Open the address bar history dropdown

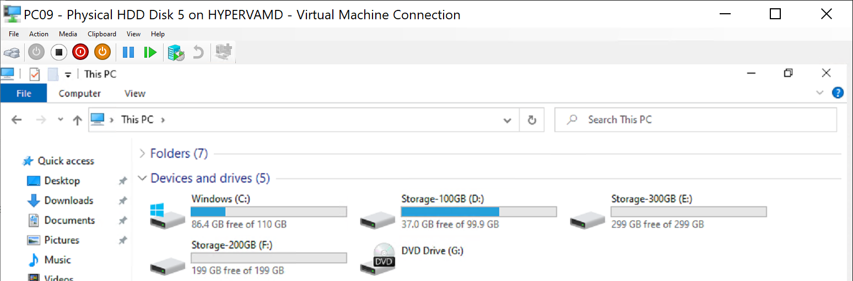point(508,120)
